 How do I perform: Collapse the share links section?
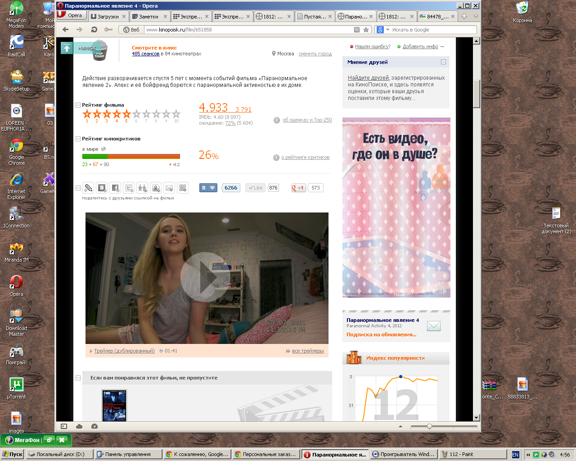point(78,188)
